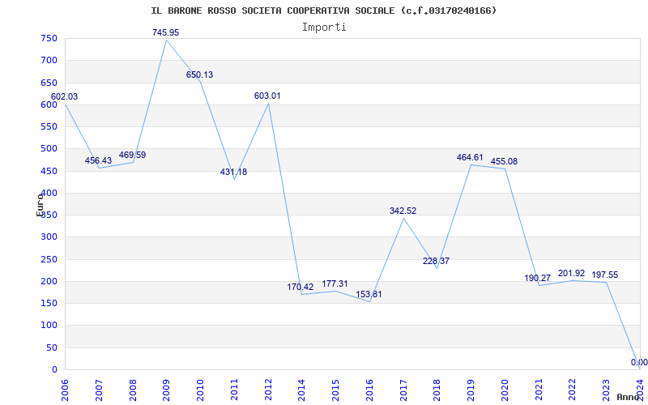Viewport: 648px width, 405px height.
Task: Click the 2006 year axis label
Action: tap(65, 390)
